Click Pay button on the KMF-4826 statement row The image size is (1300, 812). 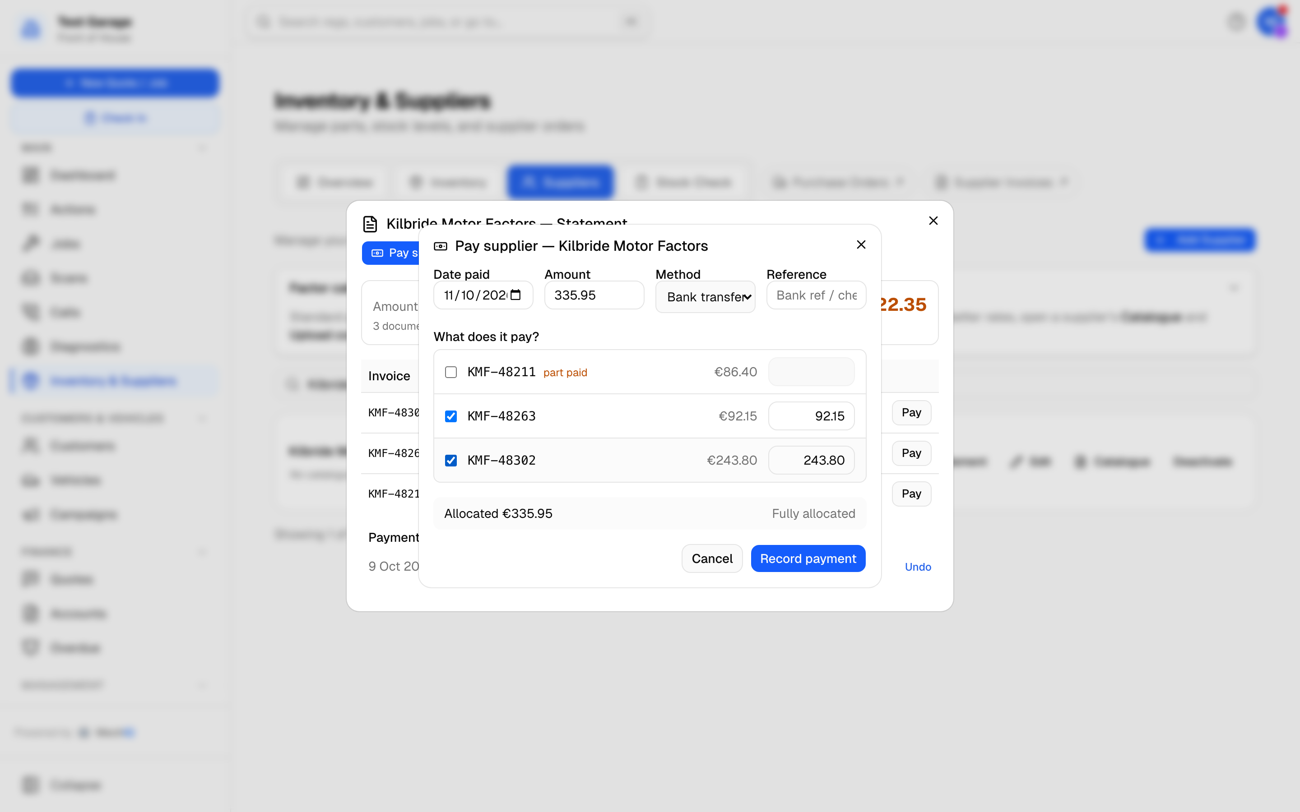pos(911,453)
